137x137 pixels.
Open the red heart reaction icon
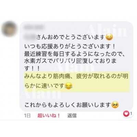coord(126,114)
